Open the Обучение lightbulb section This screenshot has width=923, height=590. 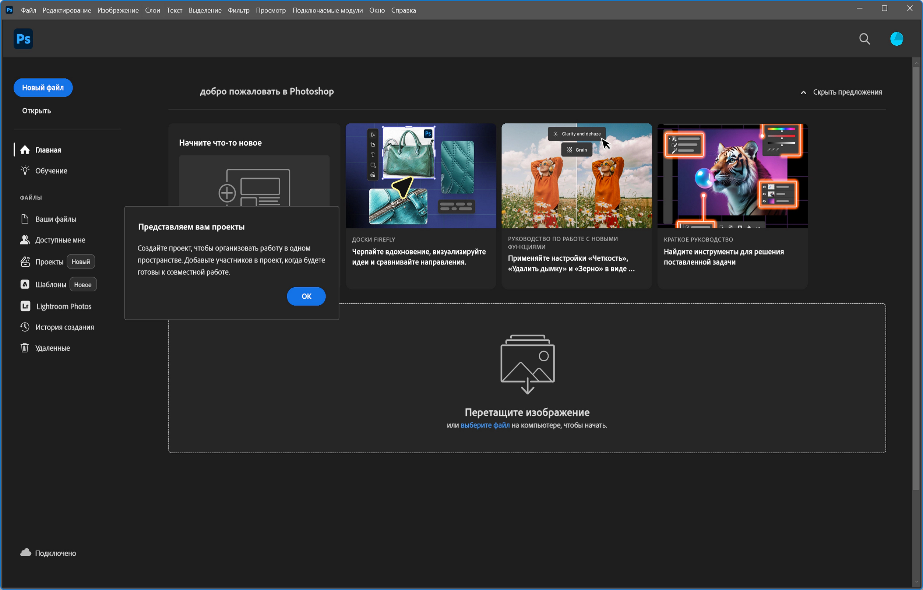coord(50,171)
